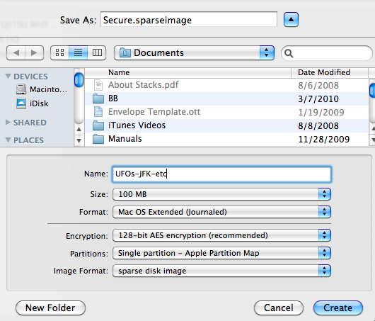Go back with left arrow button
375x321 pixels.
click(16, 52)
